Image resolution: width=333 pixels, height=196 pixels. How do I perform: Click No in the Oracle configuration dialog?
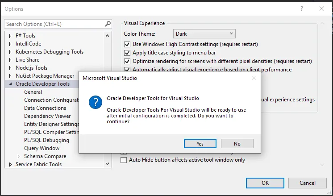[237, 144]
